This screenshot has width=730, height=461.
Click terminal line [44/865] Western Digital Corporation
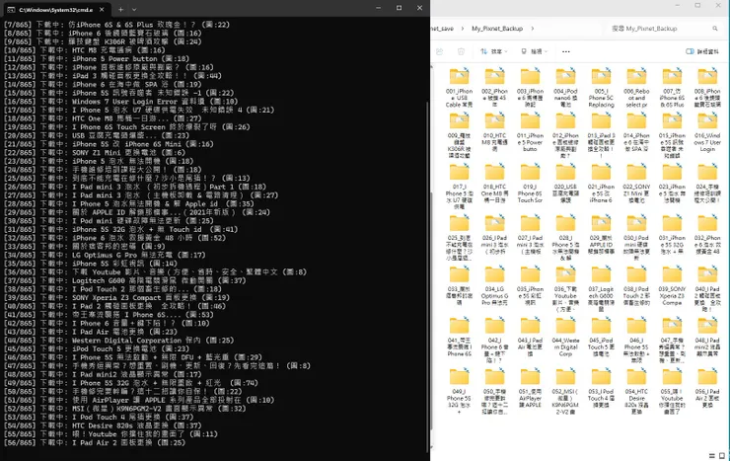(118, 340)
